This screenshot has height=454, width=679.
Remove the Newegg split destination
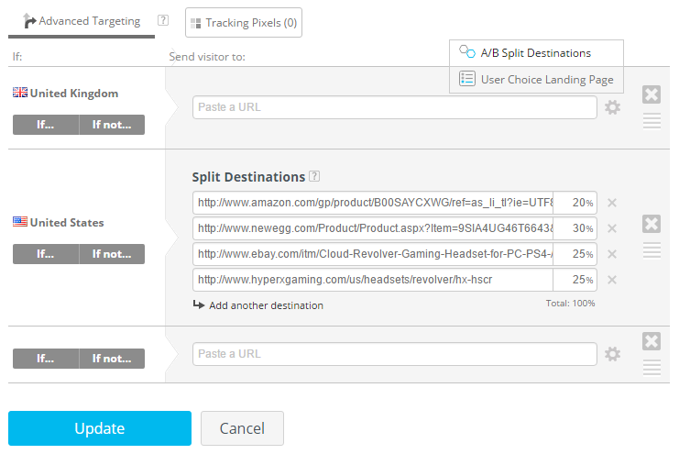(612, 228)
